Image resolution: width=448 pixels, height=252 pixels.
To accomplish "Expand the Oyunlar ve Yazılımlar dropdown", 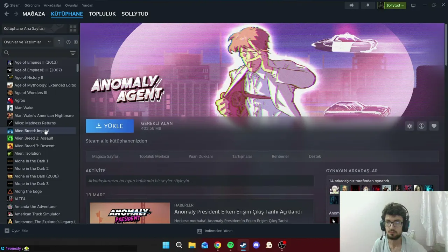I will (x=27, y=42).
